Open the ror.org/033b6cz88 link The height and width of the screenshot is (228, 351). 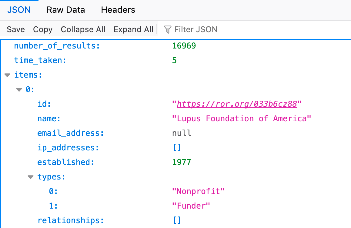(237, 104)
